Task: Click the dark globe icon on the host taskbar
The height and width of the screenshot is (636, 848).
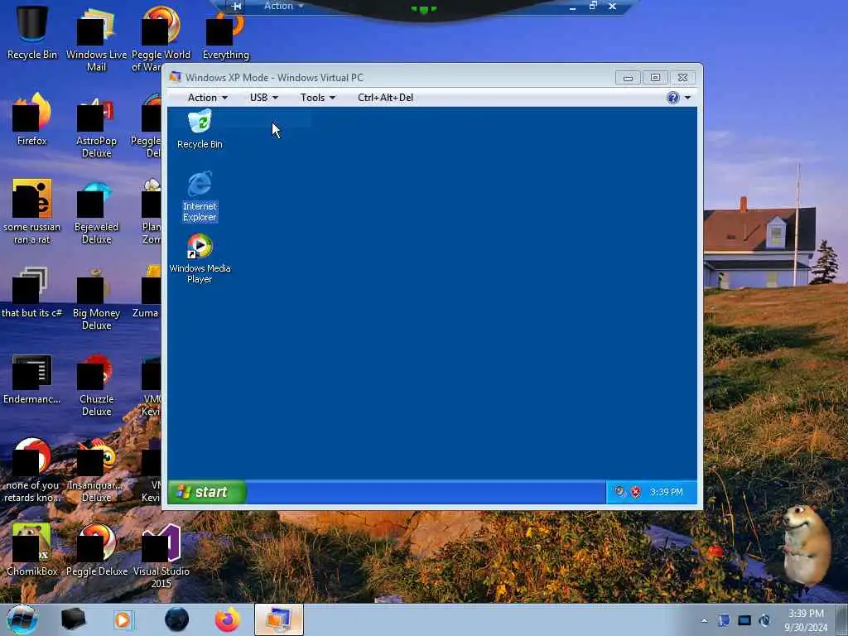Action: pos(176,619)
